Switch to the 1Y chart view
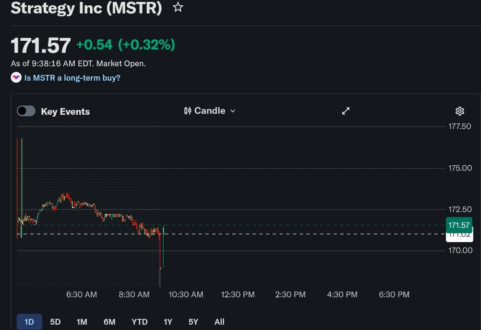Image resolution: width=481 pixels, height=330 pixels. coord(168,322)
